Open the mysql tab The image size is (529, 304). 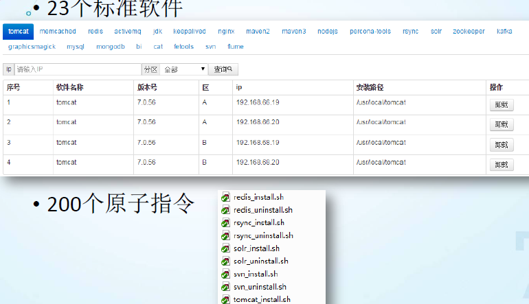(x=76, y=47)
